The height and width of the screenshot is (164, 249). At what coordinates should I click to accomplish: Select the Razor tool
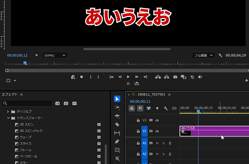117,124
